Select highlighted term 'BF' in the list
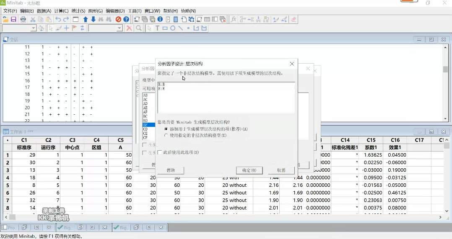The image size is (452, 239). (x=149, y=125)
